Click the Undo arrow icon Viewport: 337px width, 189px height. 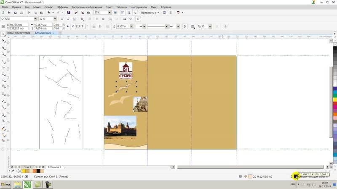(x=48, y=13)
